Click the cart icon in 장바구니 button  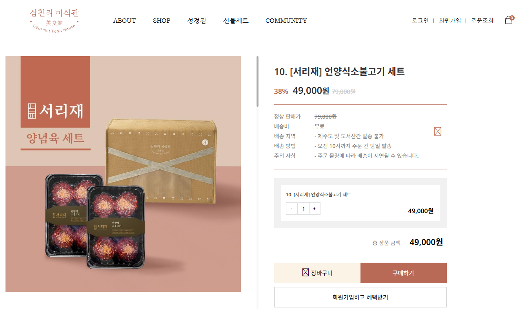point(306,272)
